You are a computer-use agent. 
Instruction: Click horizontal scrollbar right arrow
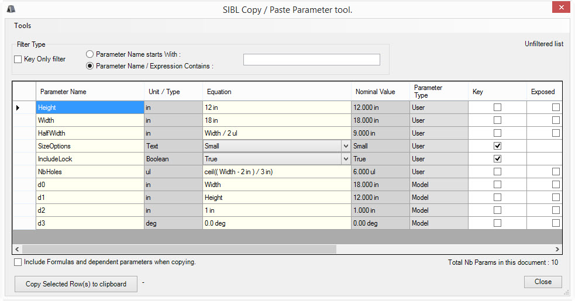[557, 249]
